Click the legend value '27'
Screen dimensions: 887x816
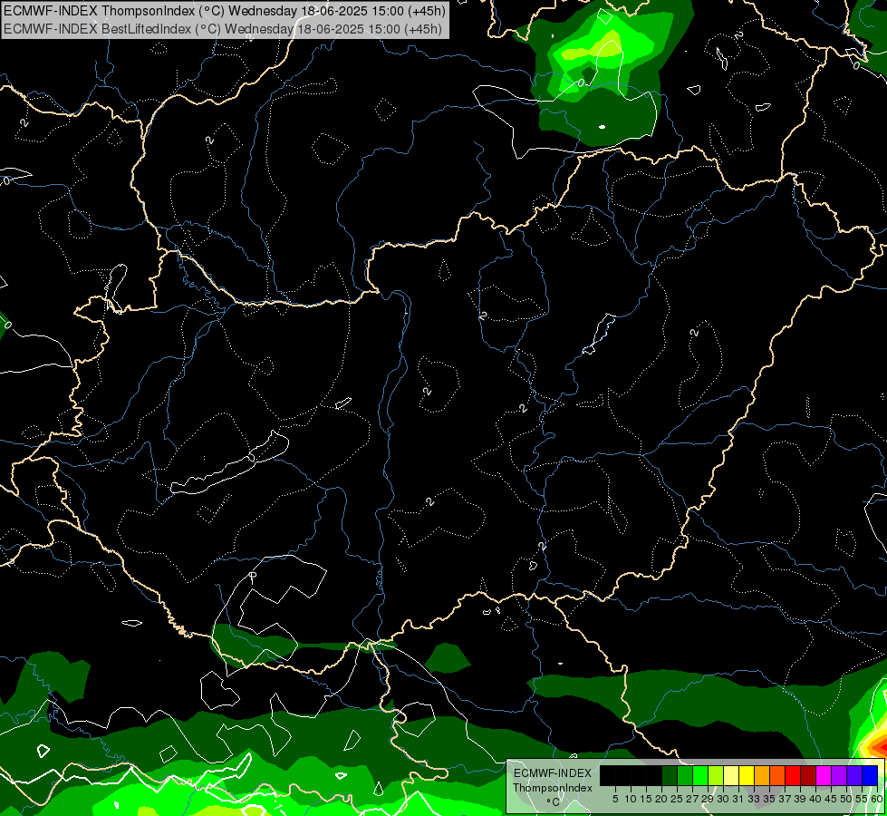(692, 799)
